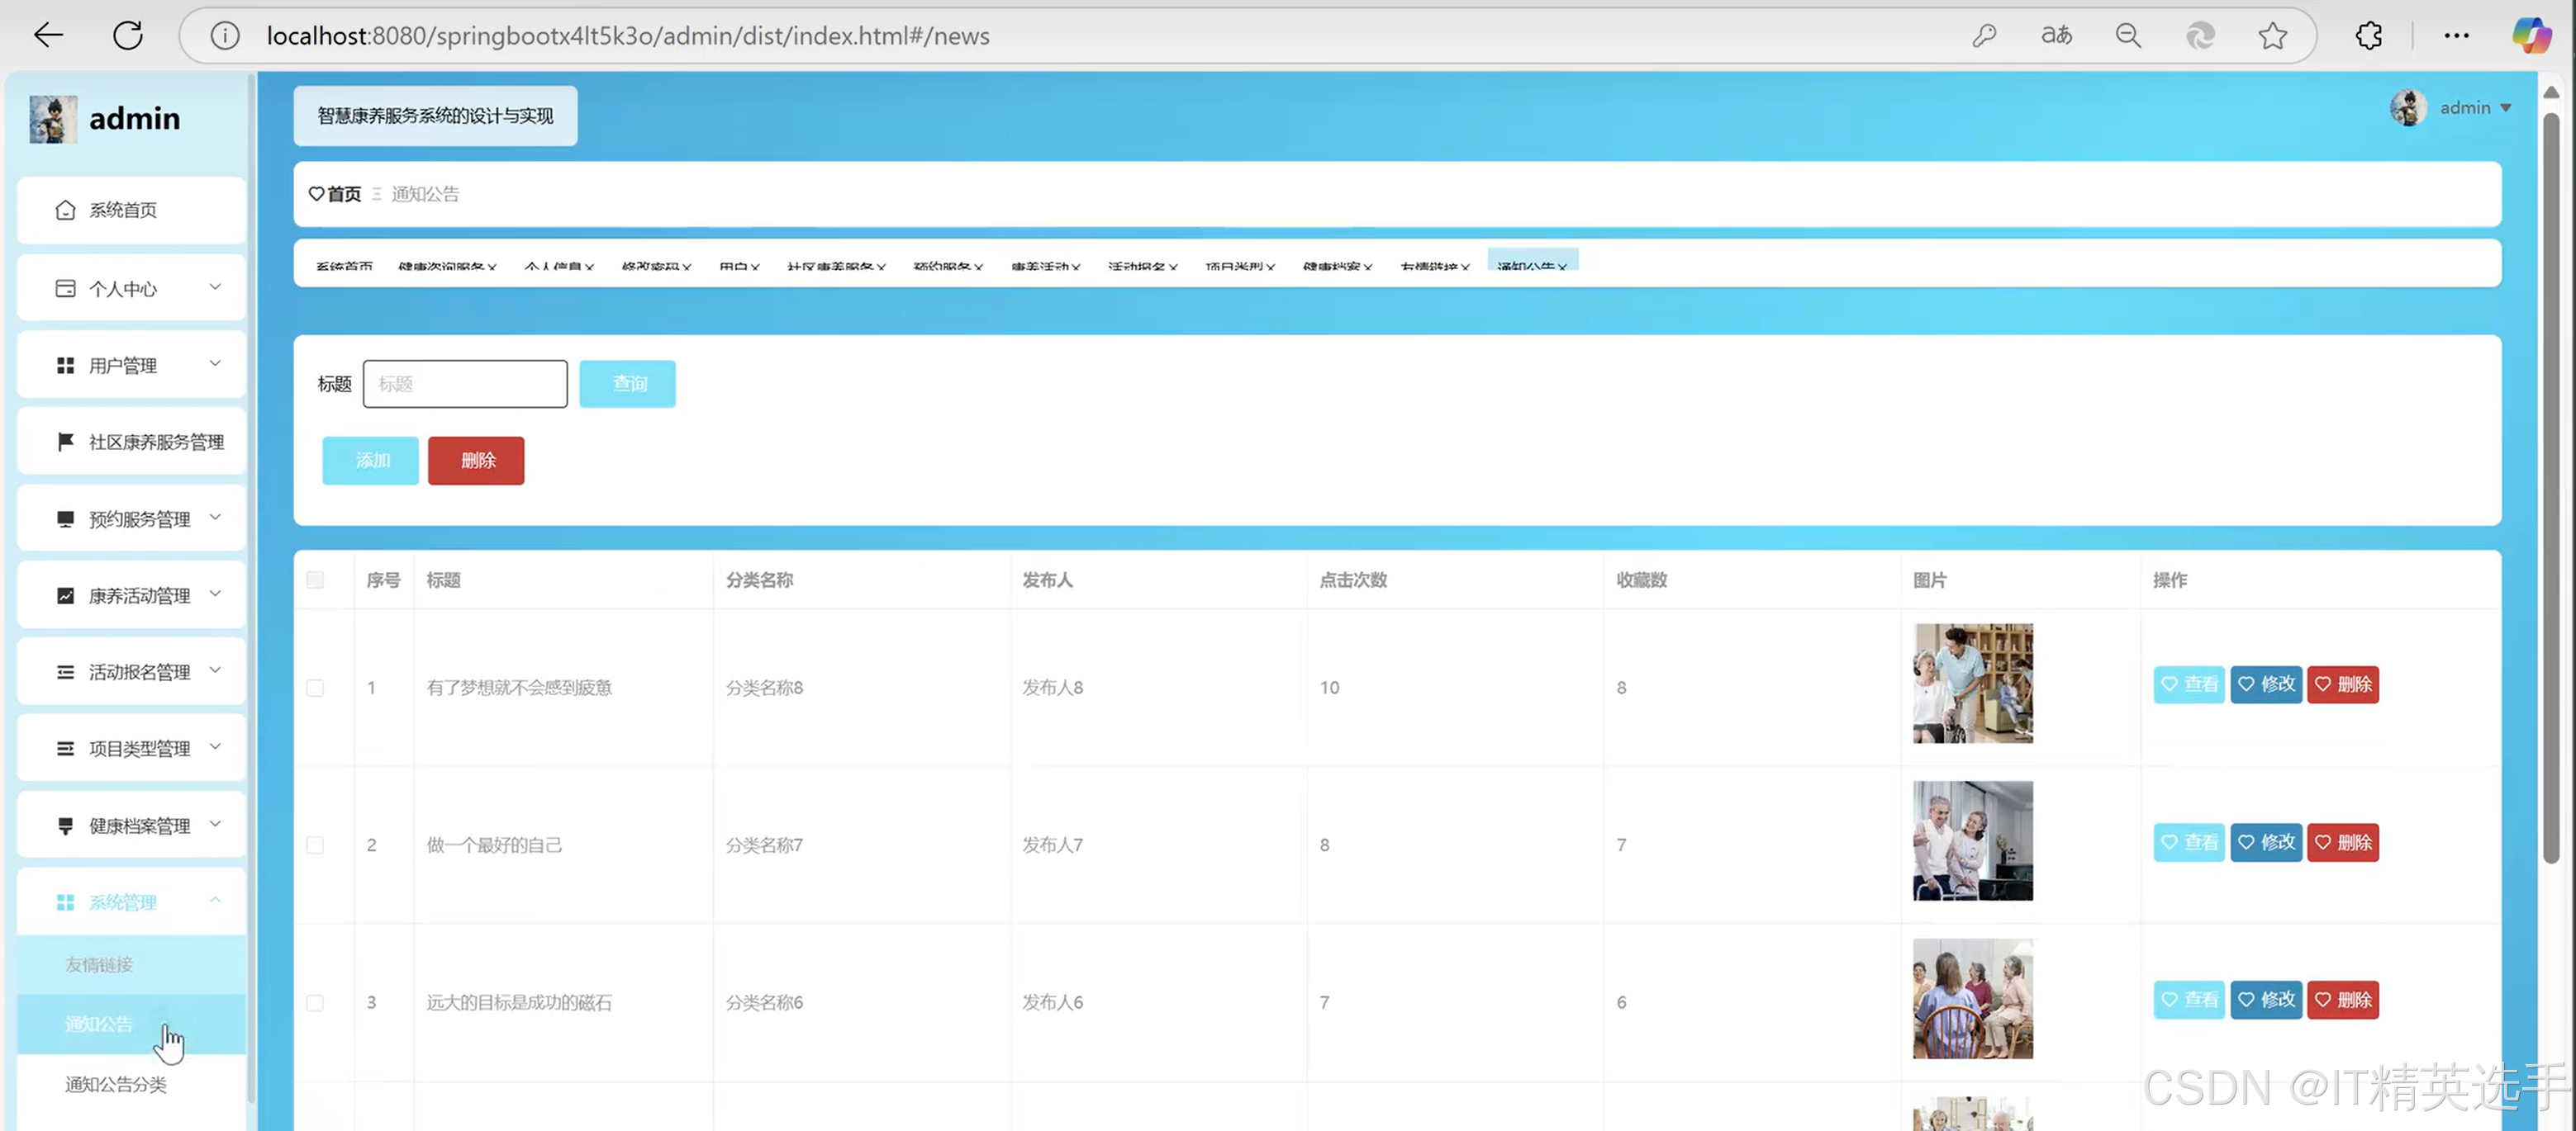Open the translate page icon
Image resolution: width=2576 pixels, height=1131 pixels.
(2056, 36)
